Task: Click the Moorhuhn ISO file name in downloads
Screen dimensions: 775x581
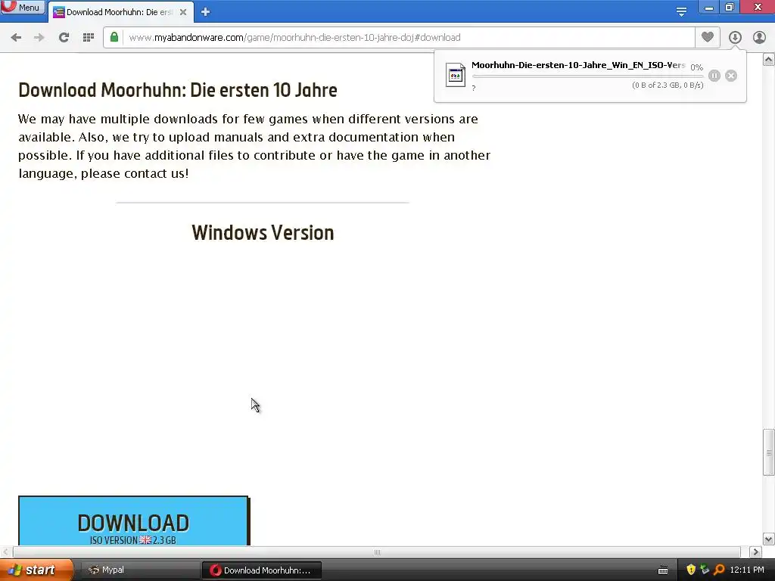Action: [x=578, y=65]
